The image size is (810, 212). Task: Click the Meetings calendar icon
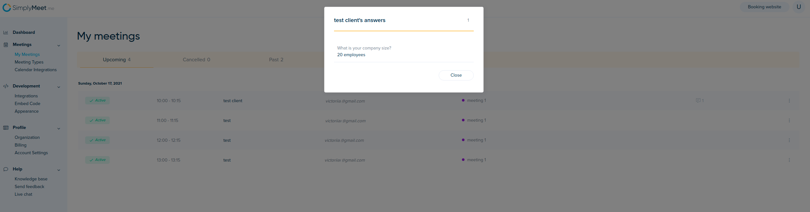point(6,45)
